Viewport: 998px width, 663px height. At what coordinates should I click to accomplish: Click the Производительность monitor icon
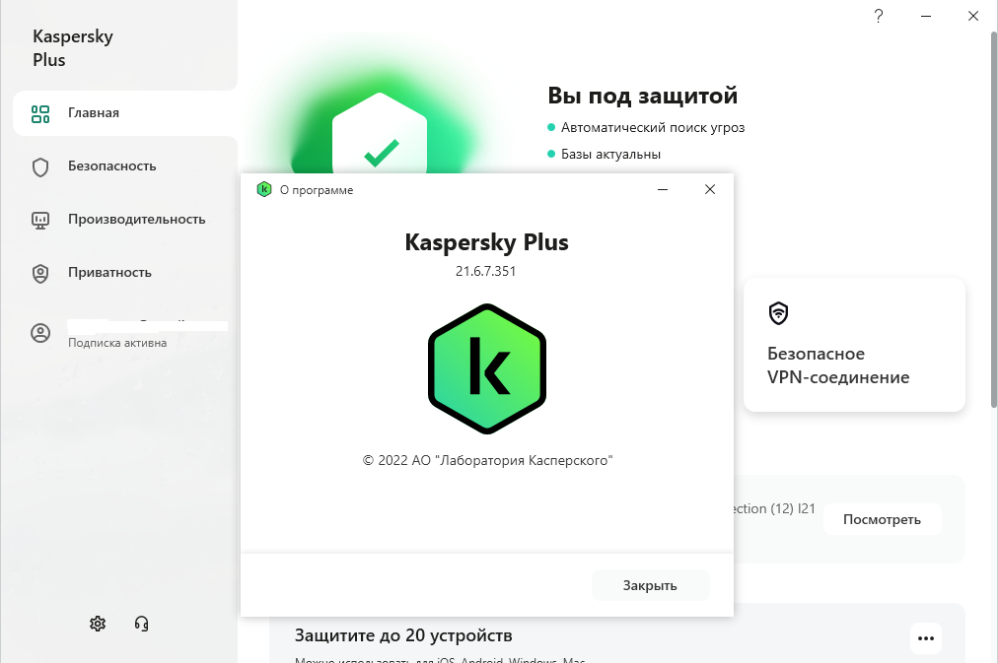pyautogui.click(x=40, y=220)
